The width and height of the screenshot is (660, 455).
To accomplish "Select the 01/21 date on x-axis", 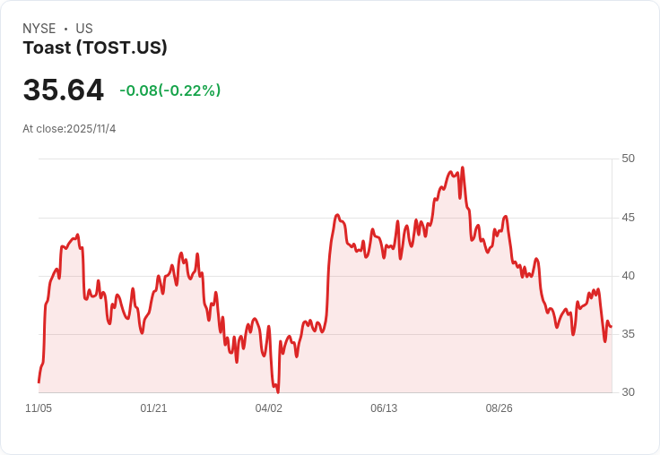I will coord(153,408).
